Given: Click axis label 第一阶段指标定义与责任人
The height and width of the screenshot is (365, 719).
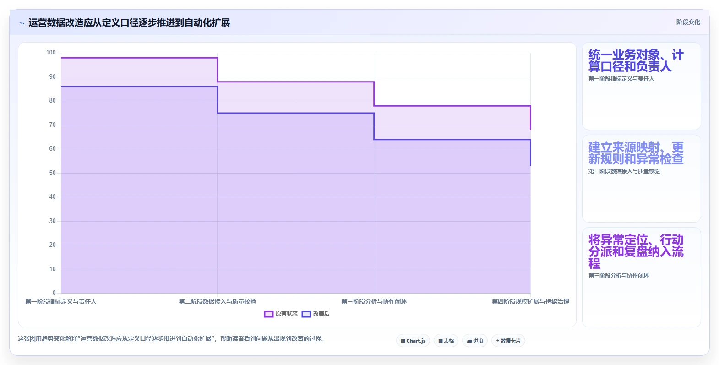Looking at the screenshot, I should click(61, 301).
